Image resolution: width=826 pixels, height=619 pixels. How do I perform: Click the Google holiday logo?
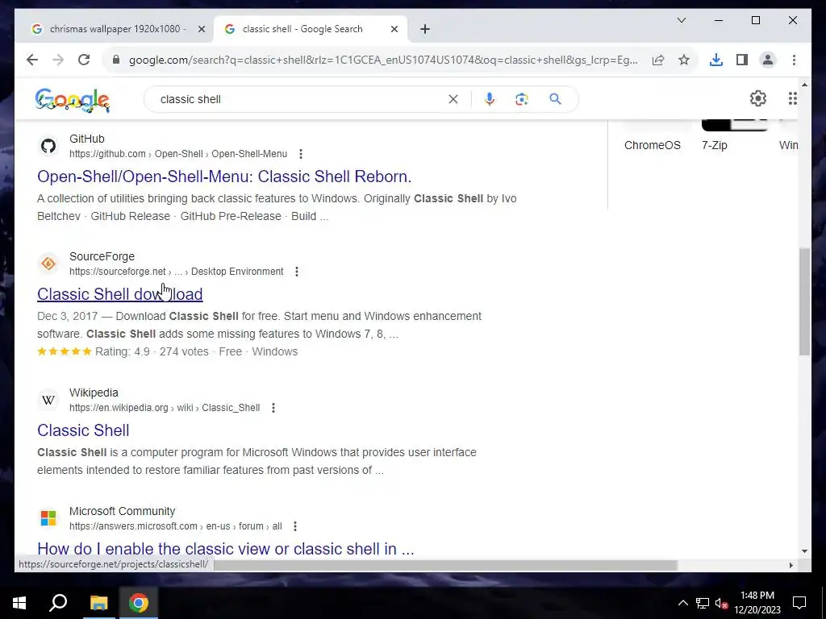click(72, 100)
